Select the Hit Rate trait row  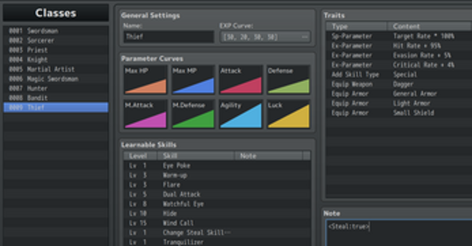[x=399, y=46]
